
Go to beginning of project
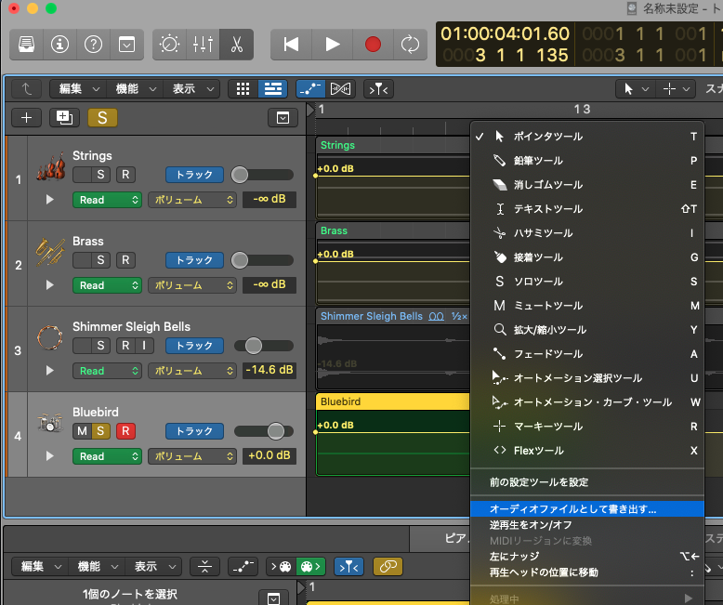(291, 45)
